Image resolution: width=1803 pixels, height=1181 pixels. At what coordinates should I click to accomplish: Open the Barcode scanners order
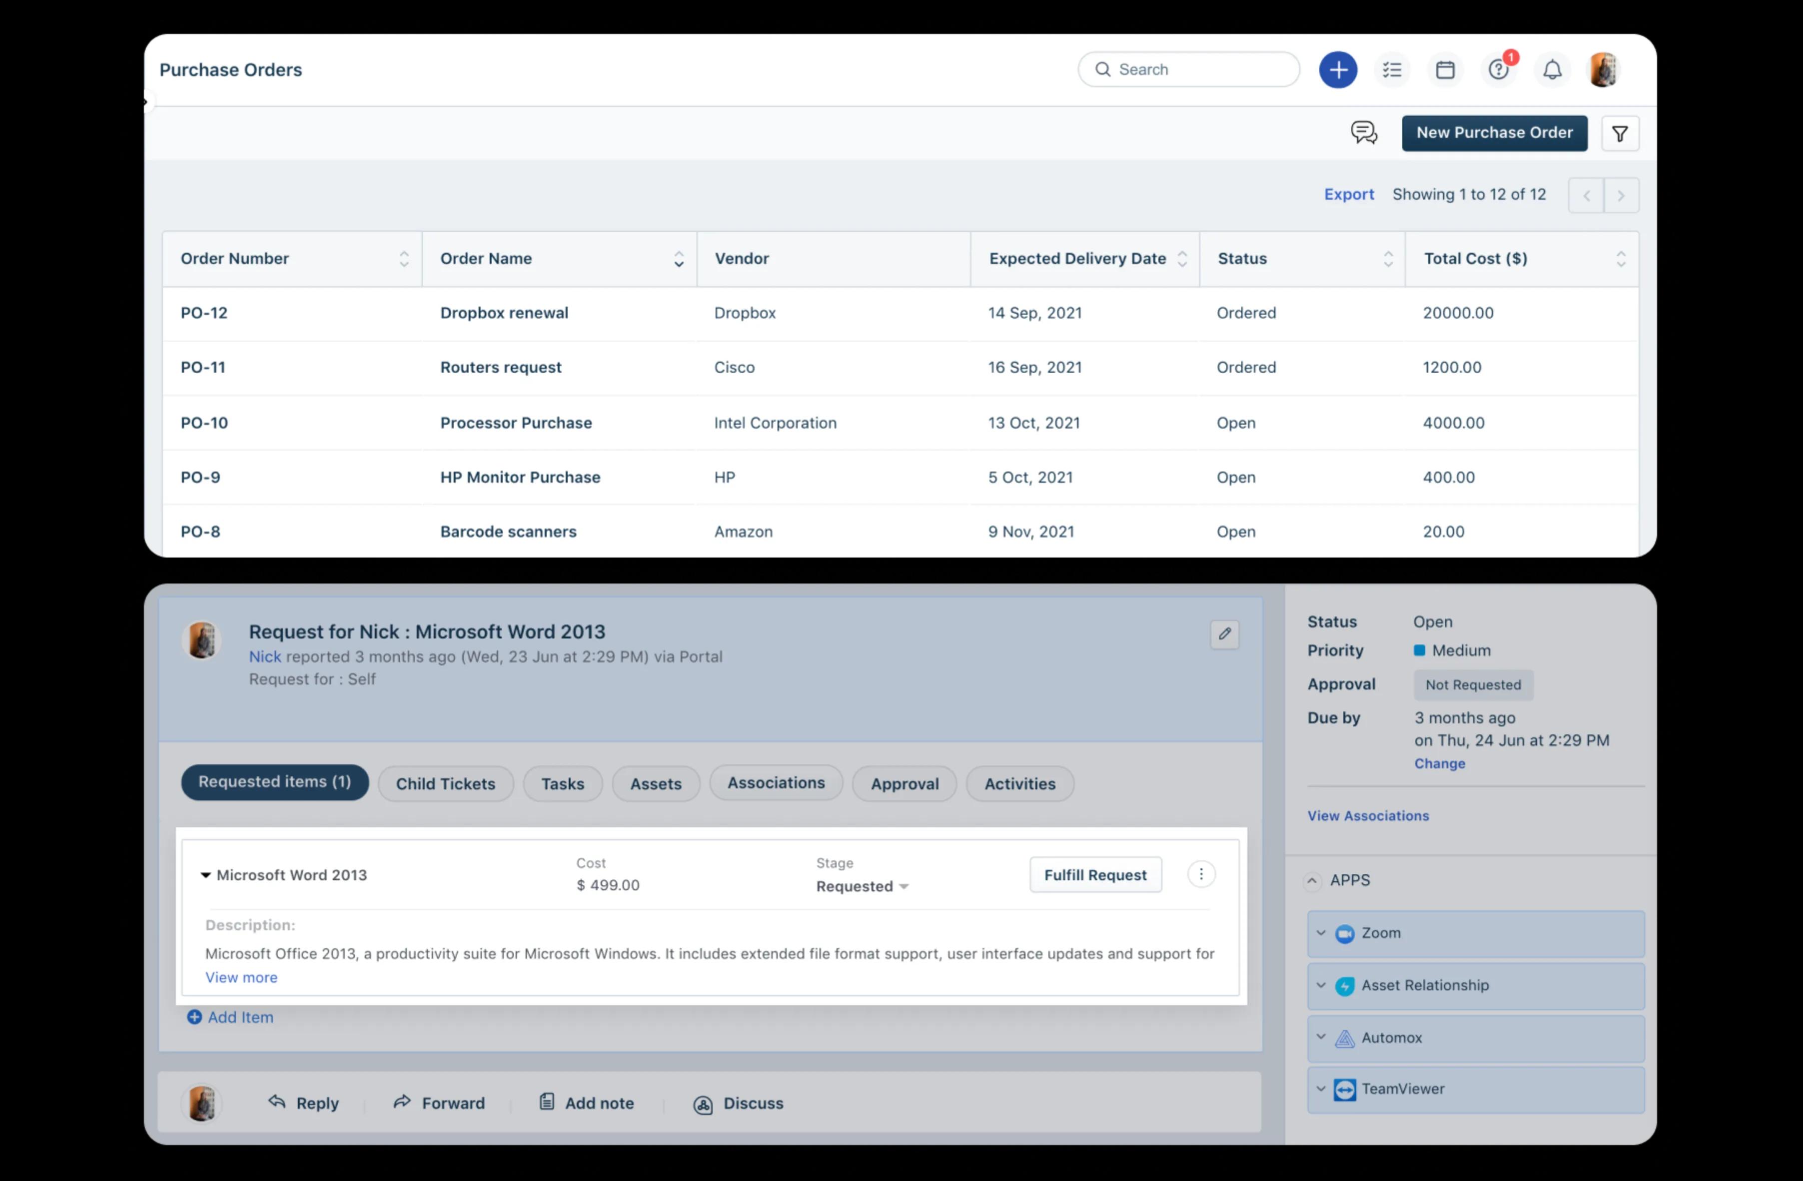(508, 532)
